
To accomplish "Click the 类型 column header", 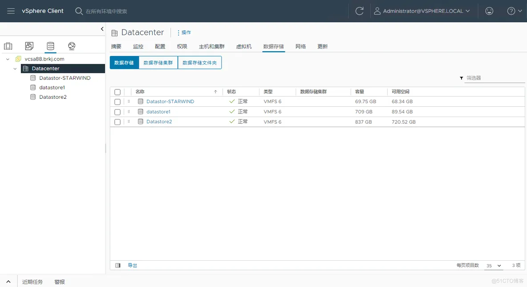I will pyautogui.click(x=268, y=92).
